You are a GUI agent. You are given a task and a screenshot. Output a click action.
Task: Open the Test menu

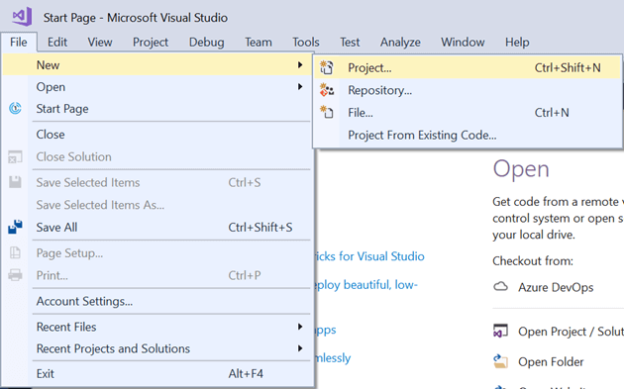350,43
